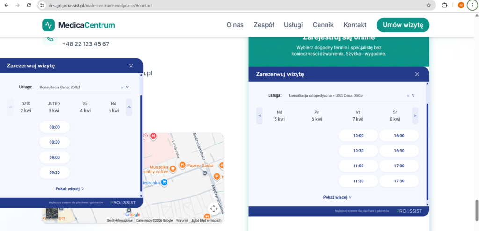Close the right Zarezerwuj wizytę widget
479x231 pixels.
pyautogui.click(x=417, y=74)
